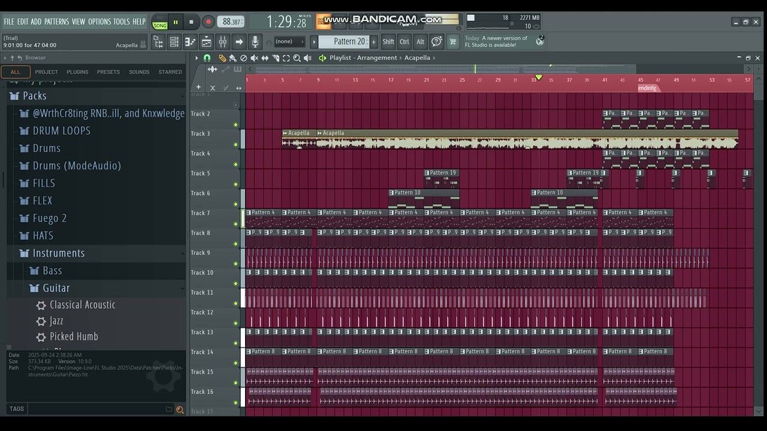Pause playback with the pause button
Viewport: 767px width, 431px height.
(x=176, y=22)
